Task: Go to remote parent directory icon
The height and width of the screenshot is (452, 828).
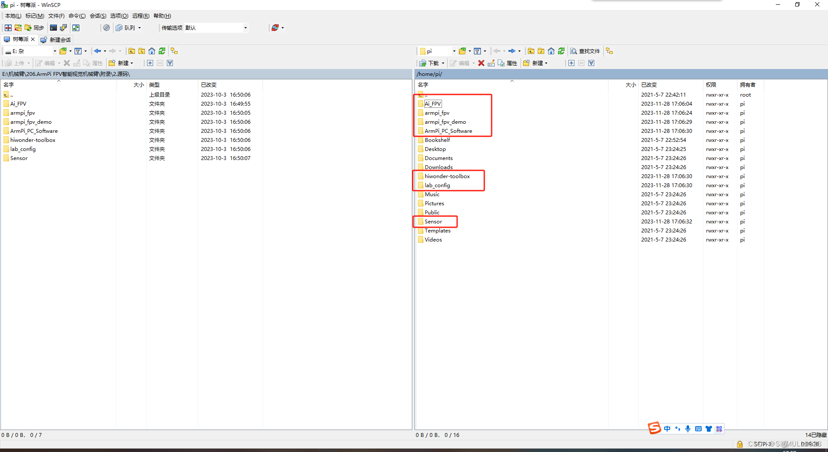Action: point(531,51)
